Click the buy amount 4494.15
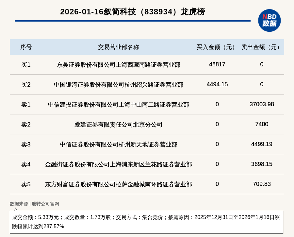The width and height of the screenshot is (294, 237). [x=217, y=84]
